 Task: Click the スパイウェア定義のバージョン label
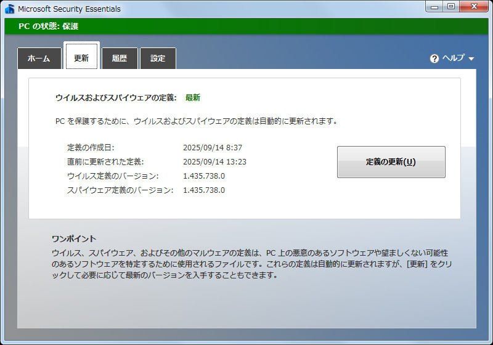120,190
